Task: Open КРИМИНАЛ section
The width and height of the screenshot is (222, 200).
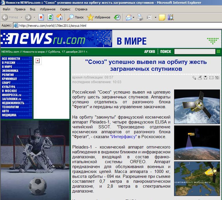Action: [x=9, y=79]
